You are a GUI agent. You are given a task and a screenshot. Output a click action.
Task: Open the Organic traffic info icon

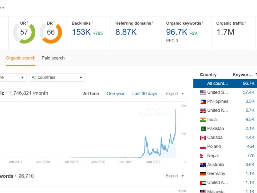[245, 22]
